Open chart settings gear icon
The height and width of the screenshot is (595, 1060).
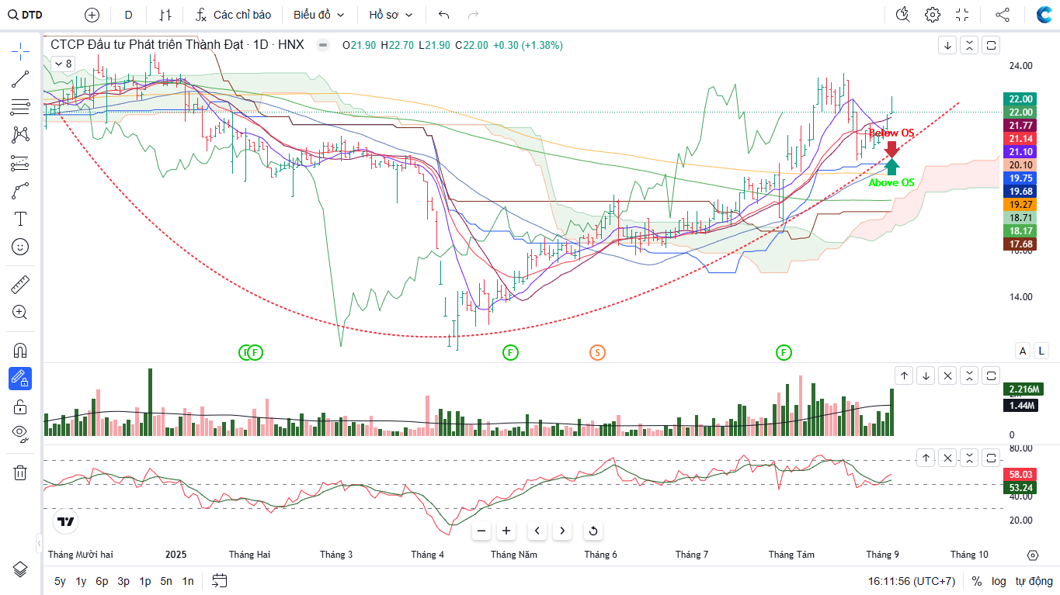pos(933,15)
